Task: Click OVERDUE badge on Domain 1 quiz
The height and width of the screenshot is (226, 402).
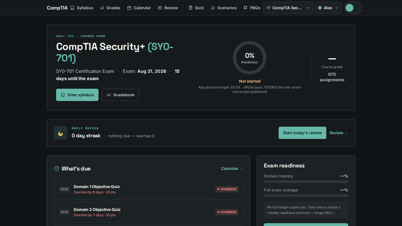Action: (x=227, y=189)
